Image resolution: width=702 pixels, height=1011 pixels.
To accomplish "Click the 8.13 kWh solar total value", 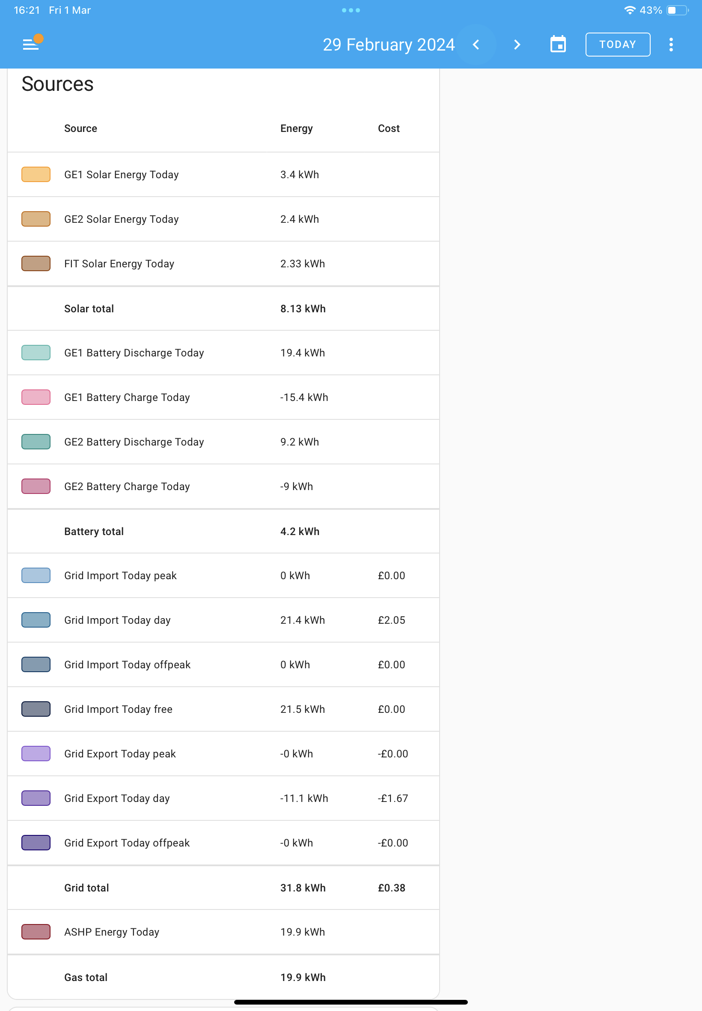I will tap(303, 308).
